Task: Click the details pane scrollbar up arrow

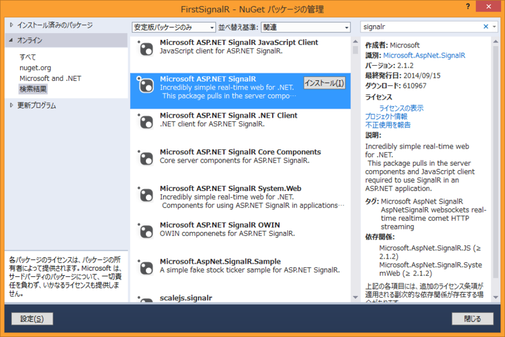Action: pos(496,42)
